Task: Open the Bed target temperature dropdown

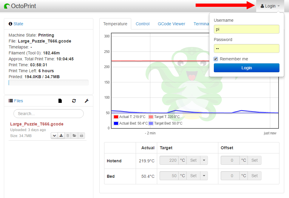Action: click(x=204, y=176)
